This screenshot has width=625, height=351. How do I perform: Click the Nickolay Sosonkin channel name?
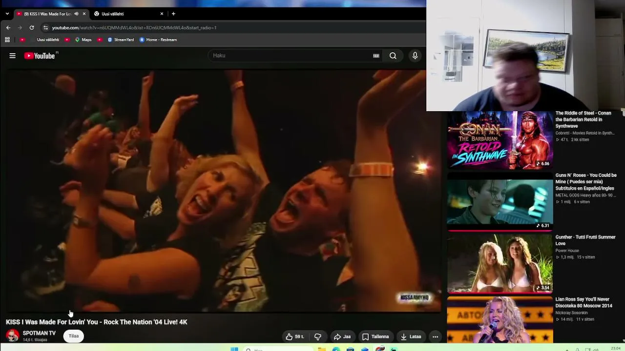pyautogui.click(x=571, y=313)
